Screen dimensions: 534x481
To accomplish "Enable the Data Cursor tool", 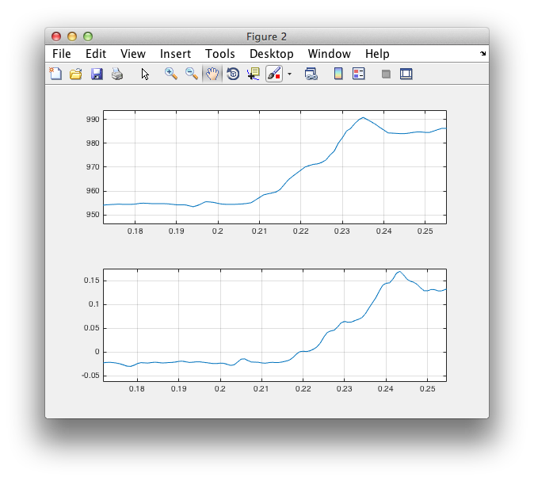I will pos(254,74).
